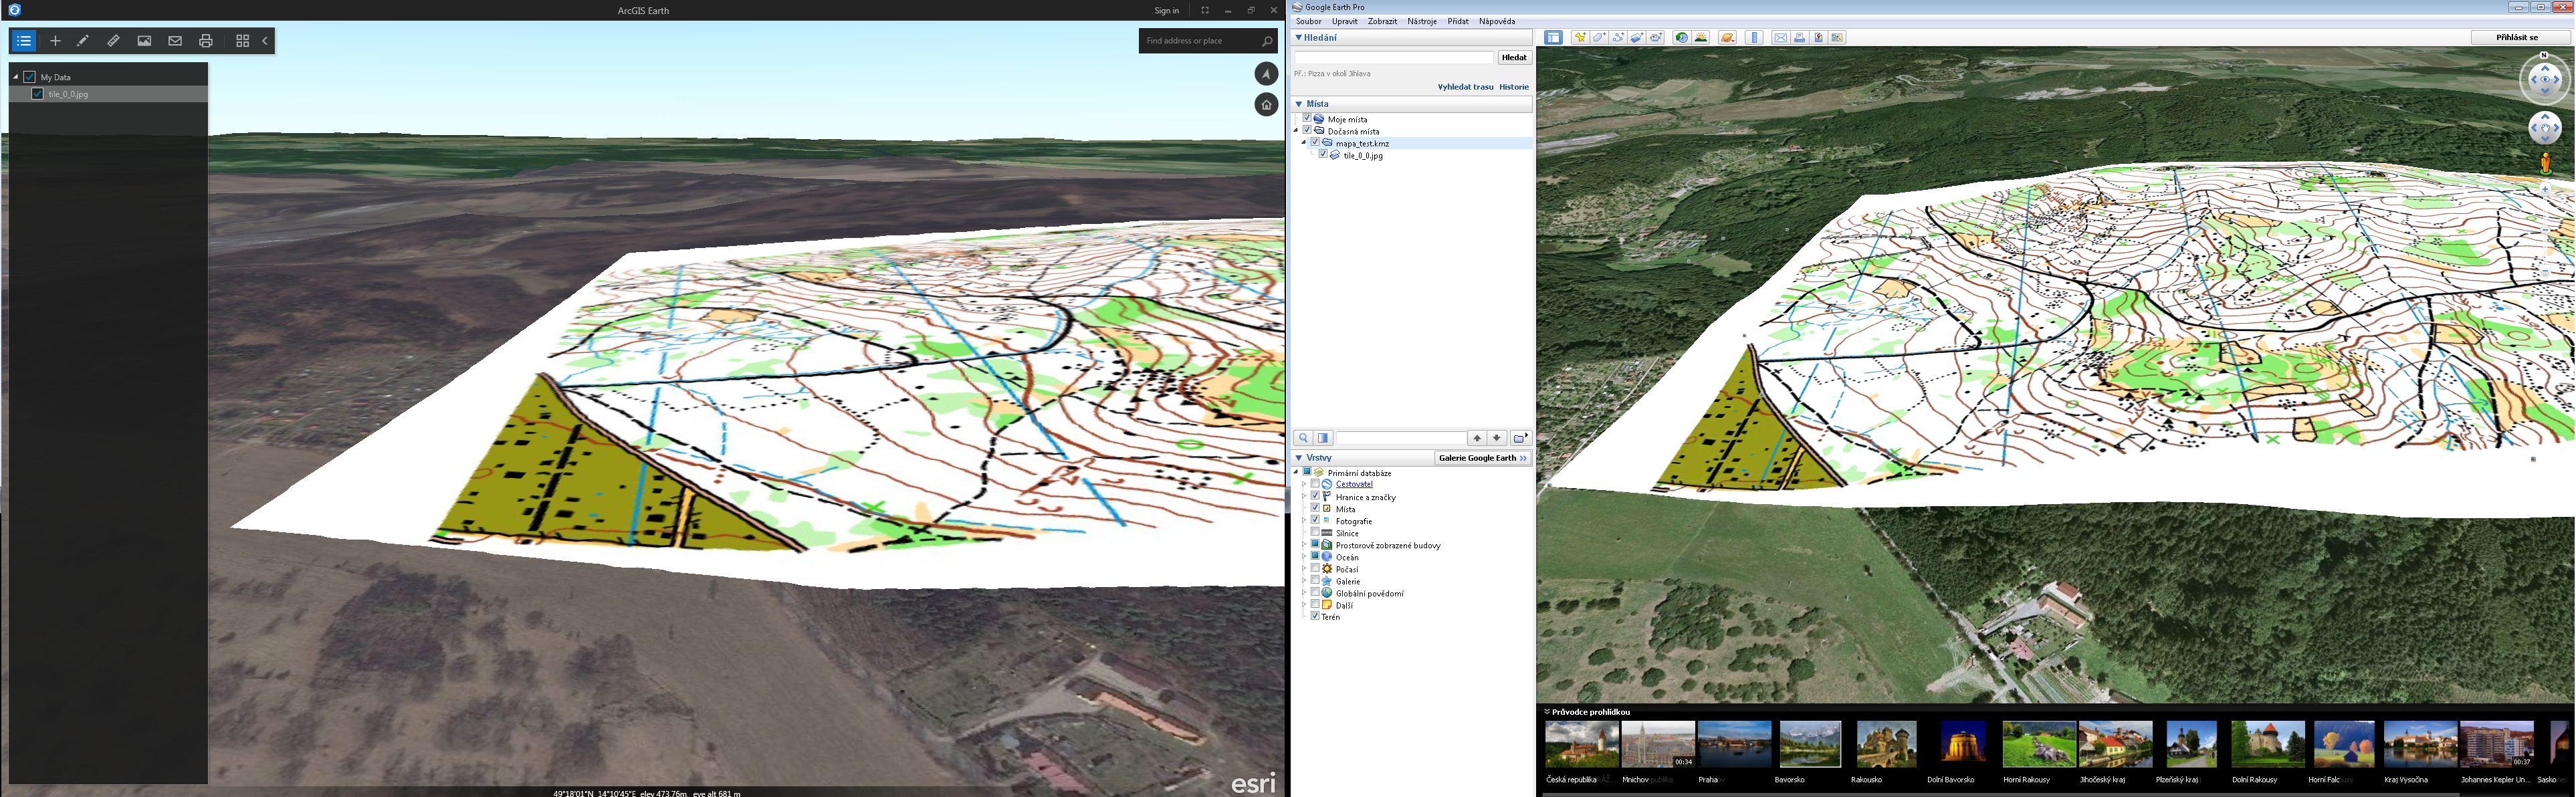This screenshot has width=2576, height=797.
Task: Open the Přidat menu
Action: [1458, 21]
